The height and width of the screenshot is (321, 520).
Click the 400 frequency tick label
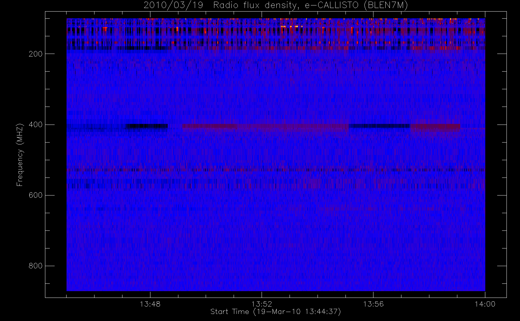click(36, 125)
